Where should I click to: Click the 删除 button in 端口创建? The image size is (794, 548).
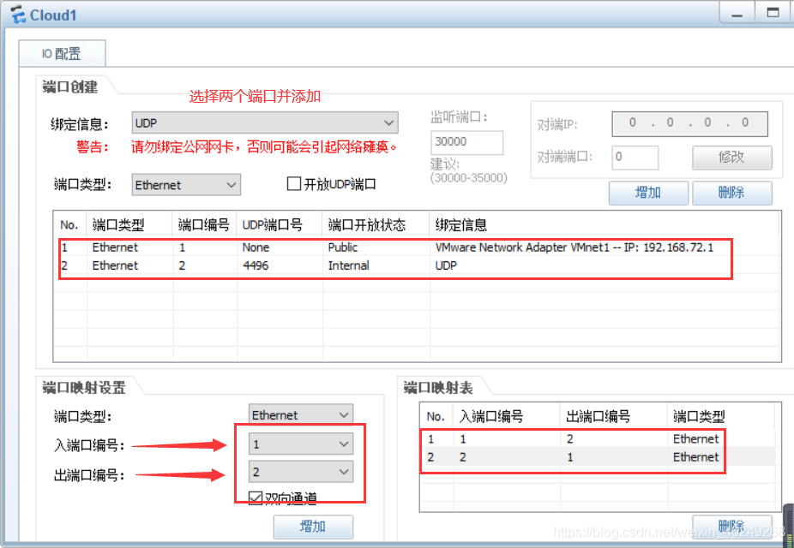(731, 193)
